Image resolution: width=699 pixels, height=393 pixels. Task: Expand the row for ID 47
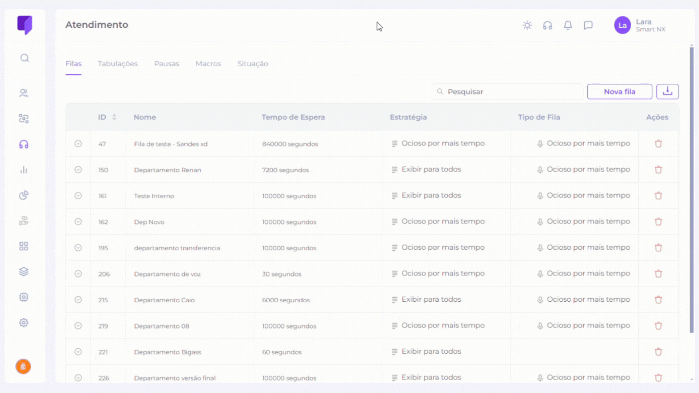[x=78, y=144]
